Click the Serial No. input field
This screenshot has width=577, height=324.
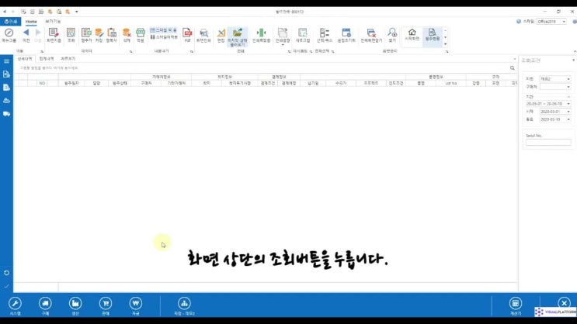coord(548,143)
